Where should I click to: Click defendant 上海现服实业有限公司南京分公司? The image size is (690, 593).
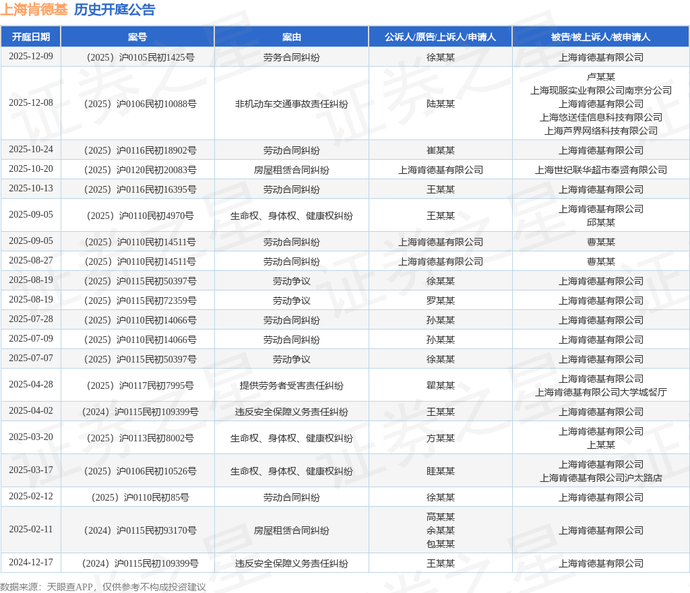(x=600, y=90)
